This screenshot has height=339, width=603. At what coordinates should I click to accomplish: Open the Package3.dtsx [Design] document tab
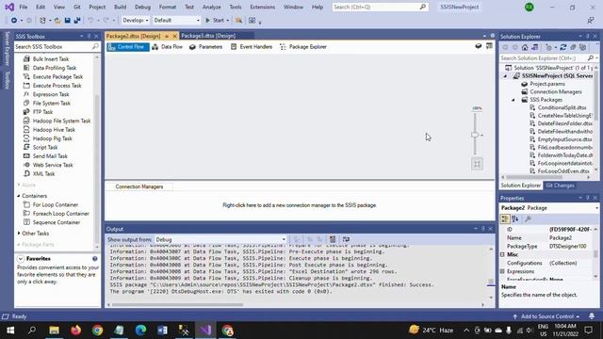(x=208, y=36)
